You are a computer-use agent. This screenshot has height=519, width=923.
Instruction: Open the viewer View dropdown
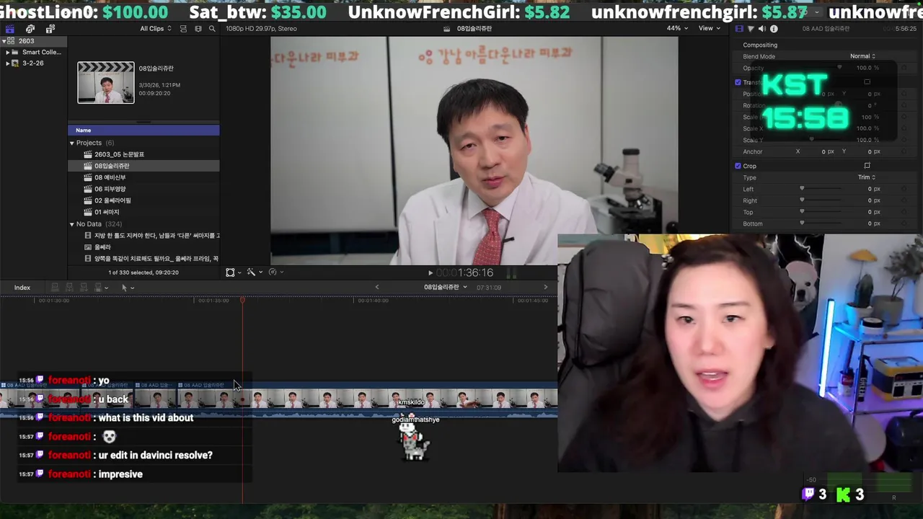point(710,28)
